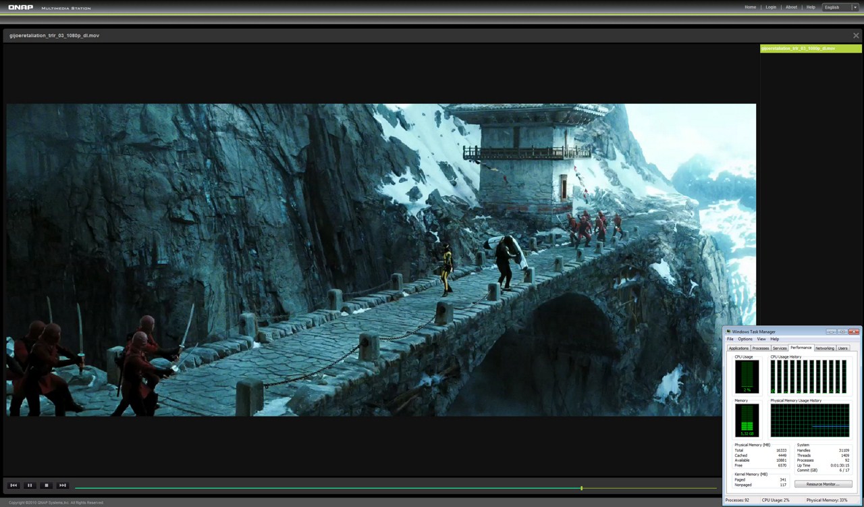
Task: Expand the English language dropdown
Action: coord(840,7)
